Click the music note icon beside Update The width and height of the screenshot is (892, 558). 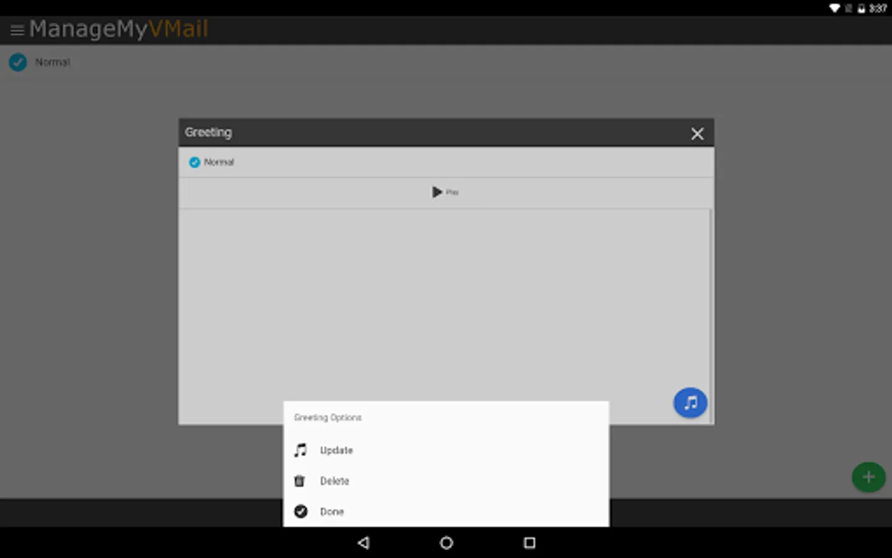[x=300, y=450]
